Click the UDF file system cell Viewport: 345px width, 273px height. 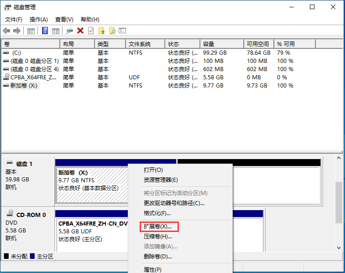tap(134, 77)
